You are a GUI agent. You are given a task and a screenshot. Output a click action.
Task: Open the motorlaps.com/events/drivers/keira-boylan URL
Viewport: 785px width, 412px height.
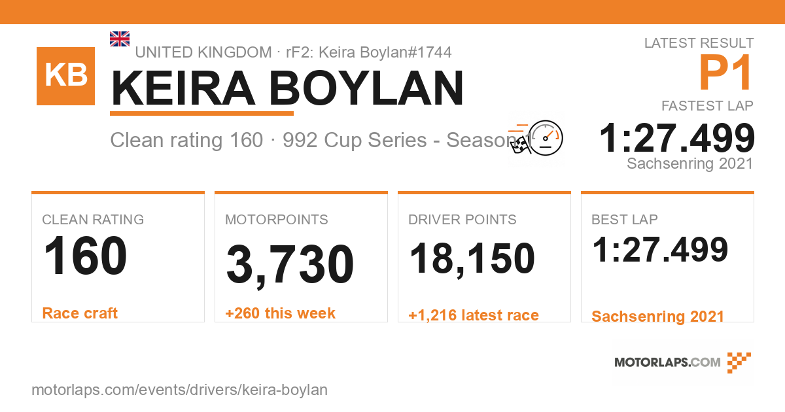pyautogui.click(x=179, y=390)
